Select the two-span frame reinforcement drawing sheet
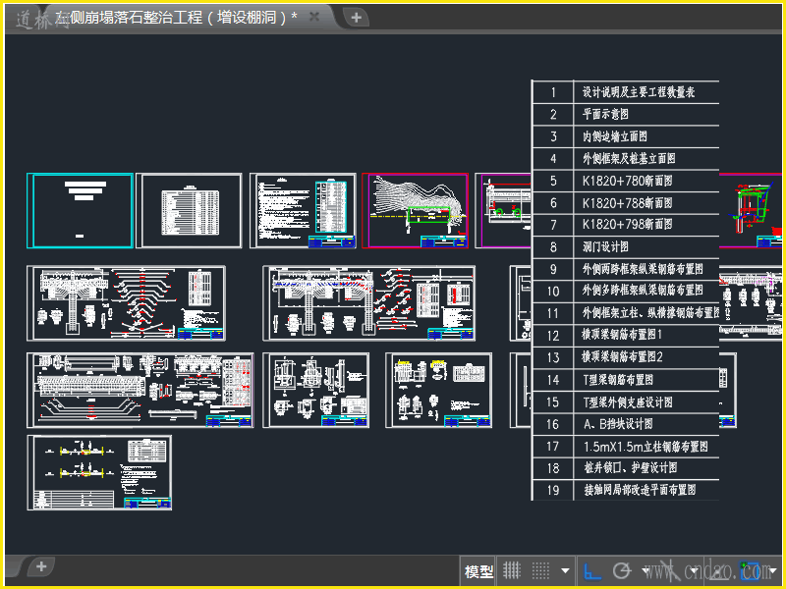786x589 pixels. [127, 303]
